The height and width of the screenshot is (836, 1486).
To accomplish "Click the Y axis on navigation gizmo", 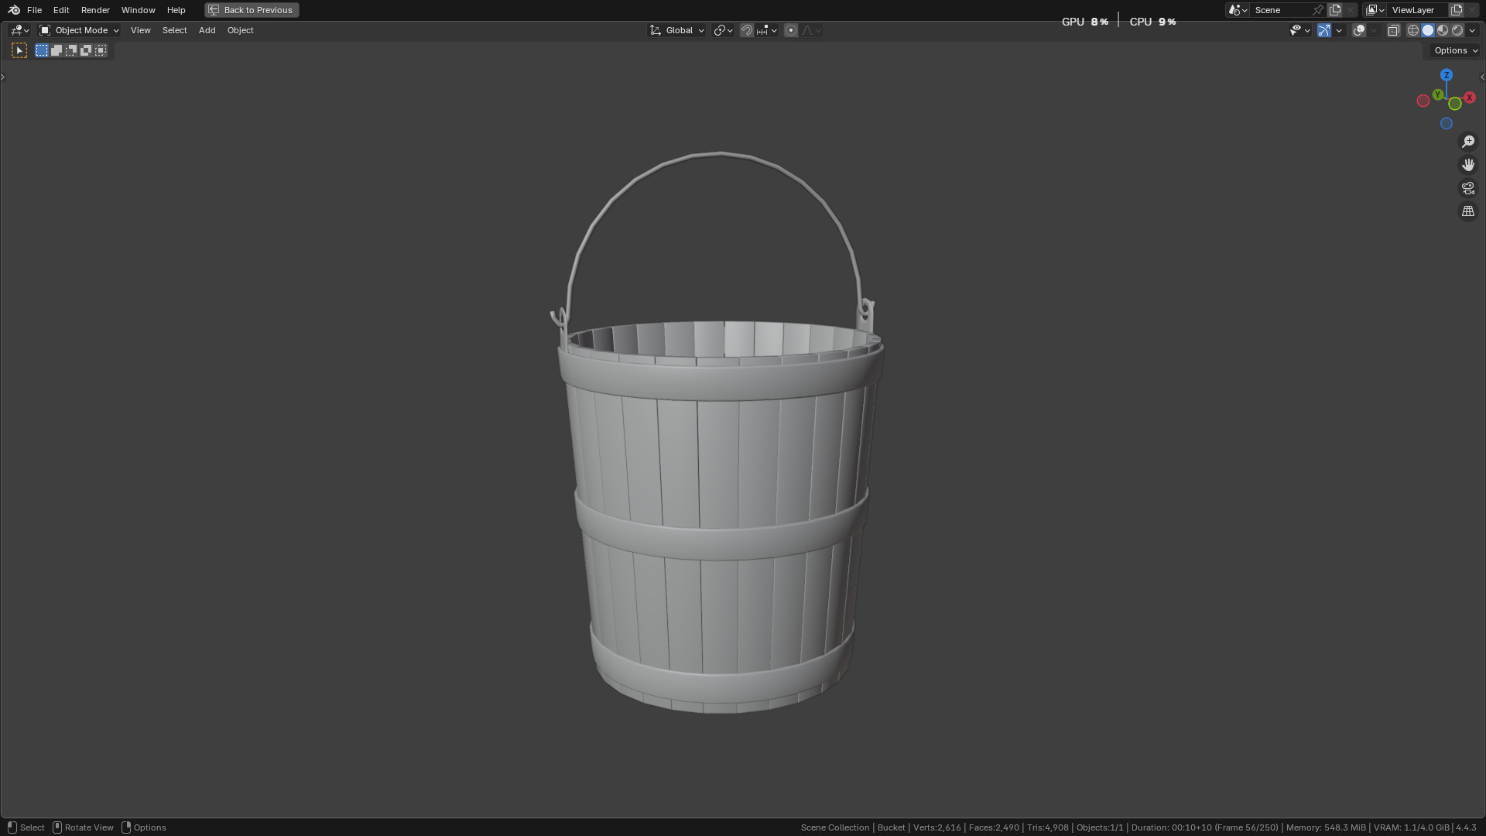I will coord(1437,94).
